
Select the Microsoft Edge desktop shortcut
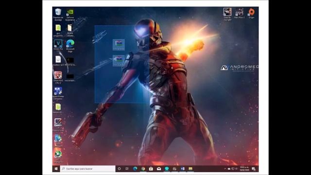70,46
